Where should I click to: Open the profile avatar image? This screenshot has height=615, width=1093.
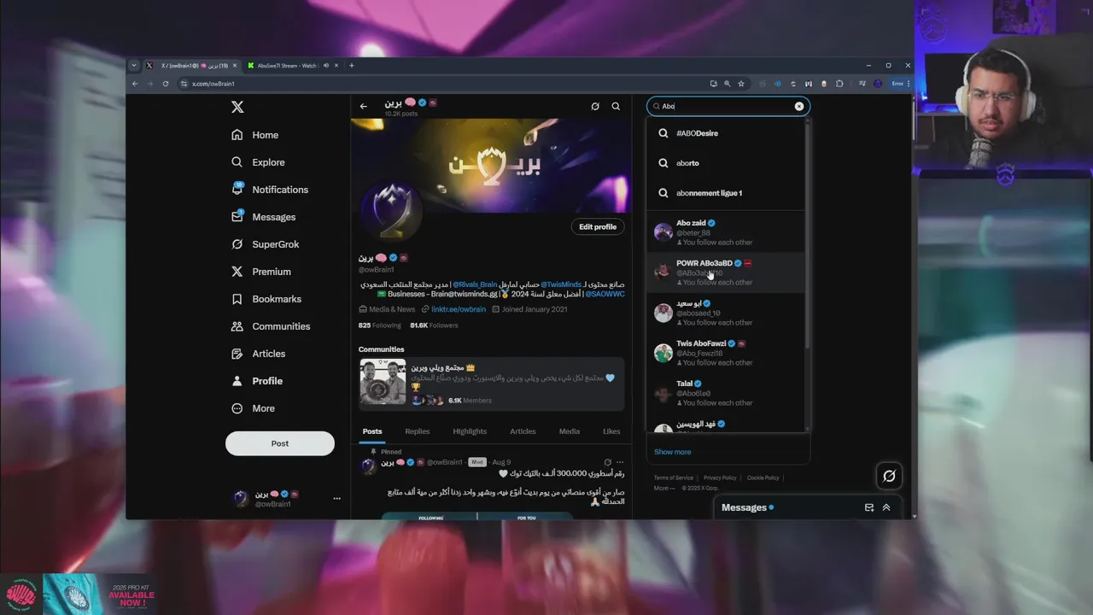tap(390, 212)
